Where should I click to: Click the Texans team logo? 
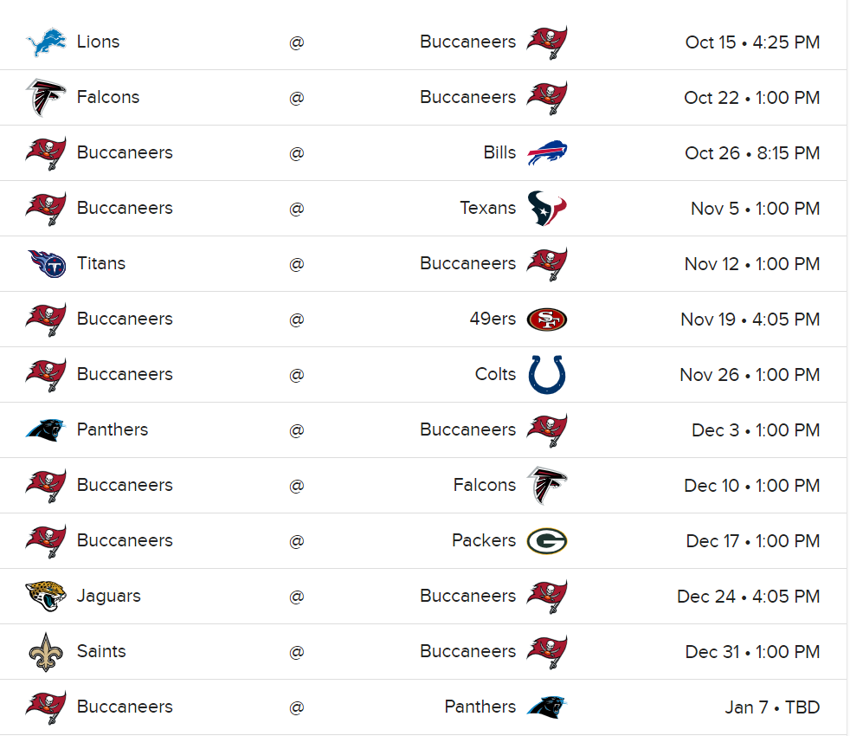[x=547, y=209]
